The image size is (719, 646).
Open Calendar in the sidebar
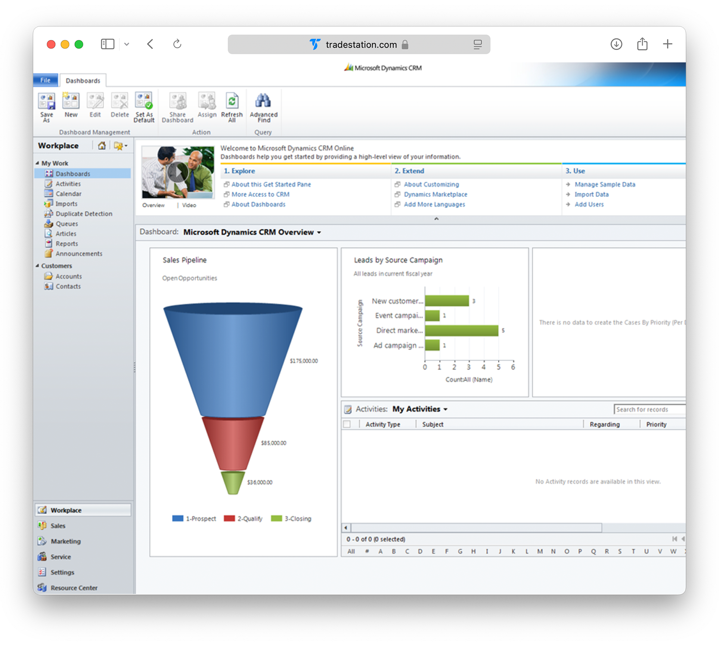click(x=68, y=193)
